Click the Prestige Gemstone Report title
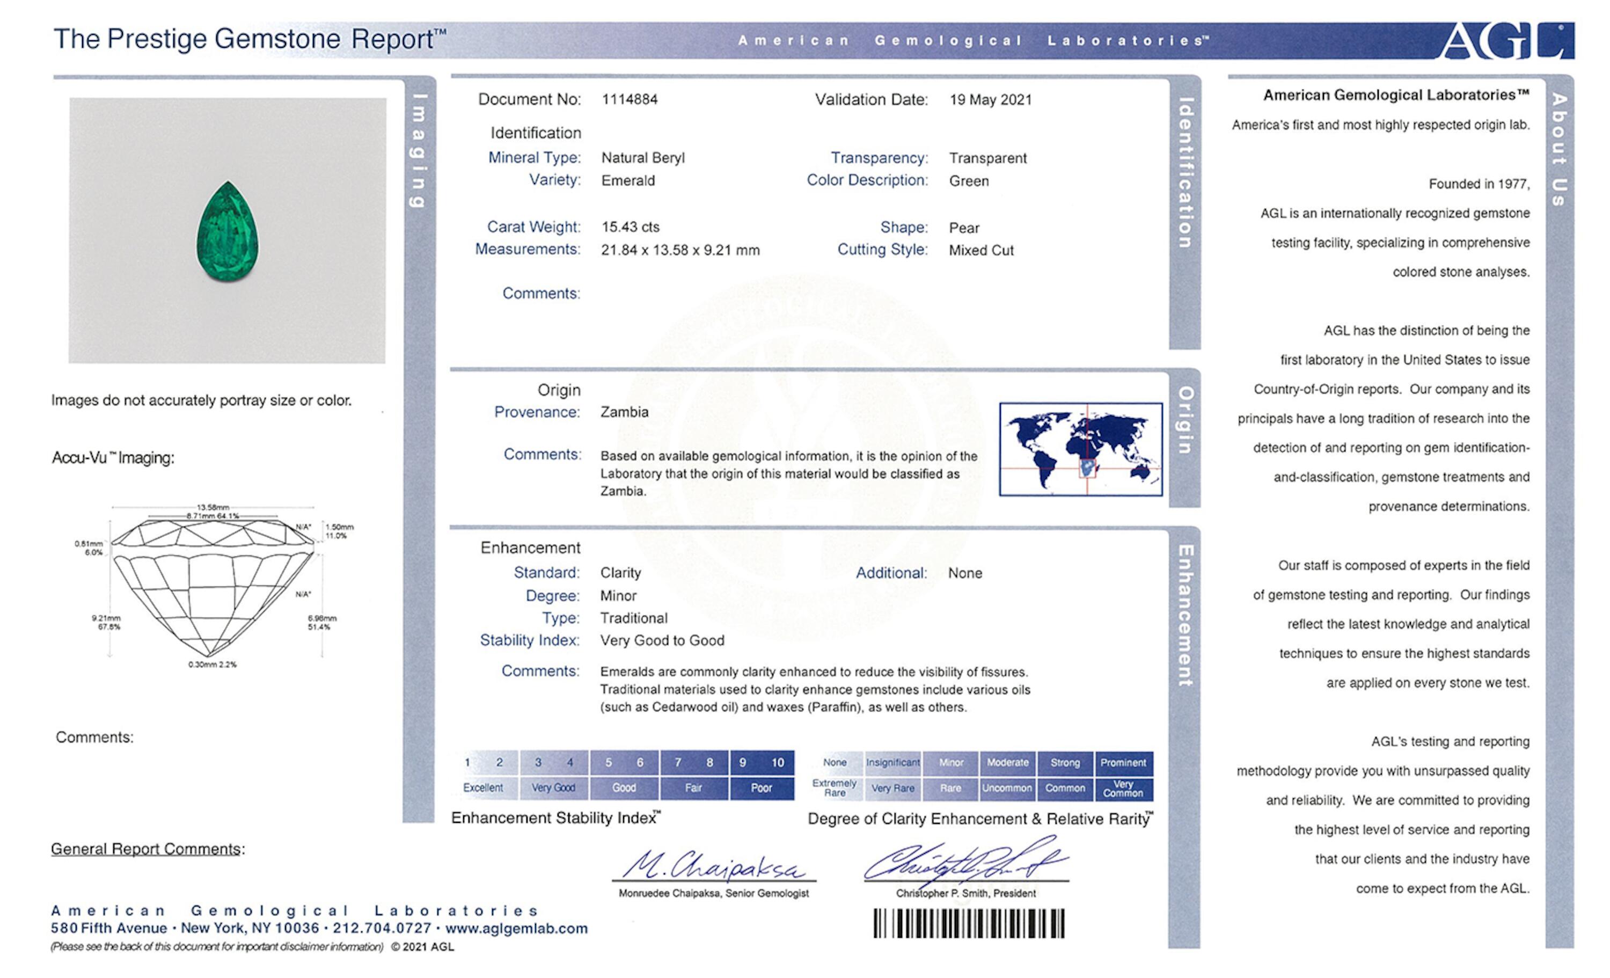The height and width of the screenshot is (978, 1610). (250, 39)
